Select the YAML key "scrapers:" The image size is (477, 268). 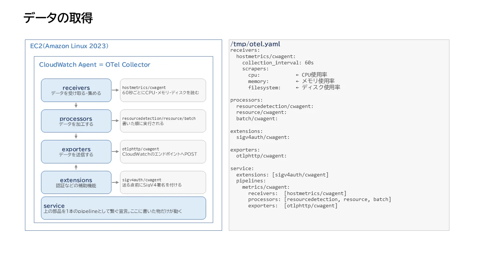click(256, 69)
